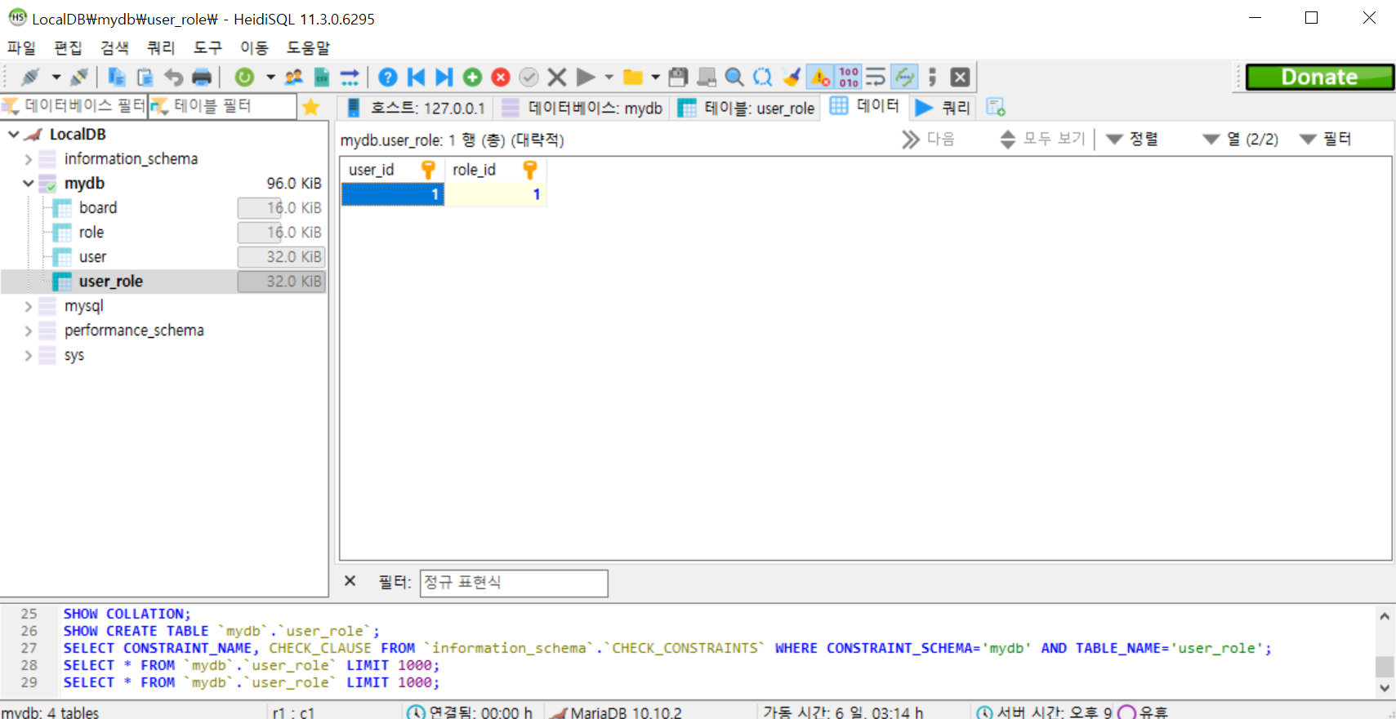The image size is (1396, 719).
Task: Open the dropdown arrow beside connect icon
Action: (56, 77)
